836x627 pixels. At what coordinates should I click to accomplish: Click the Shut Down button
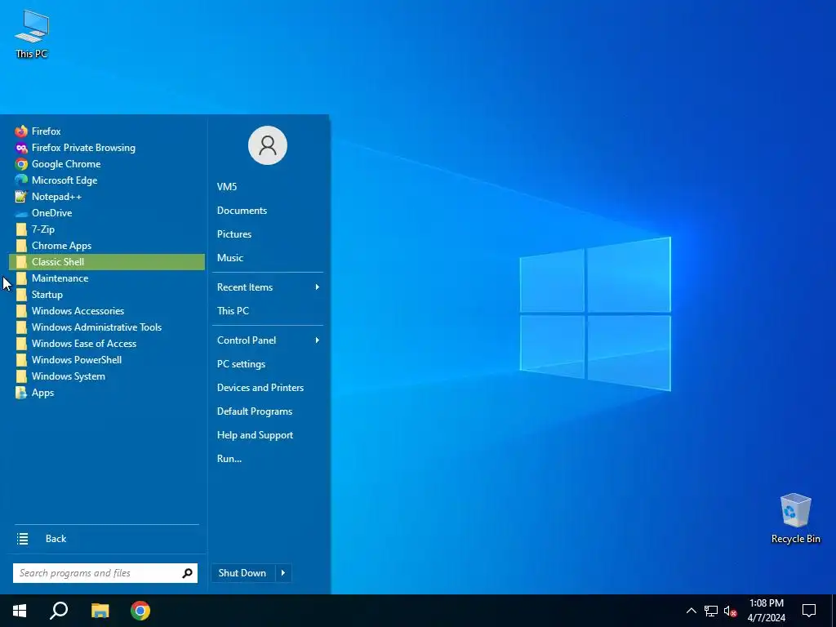coord(242,573)
